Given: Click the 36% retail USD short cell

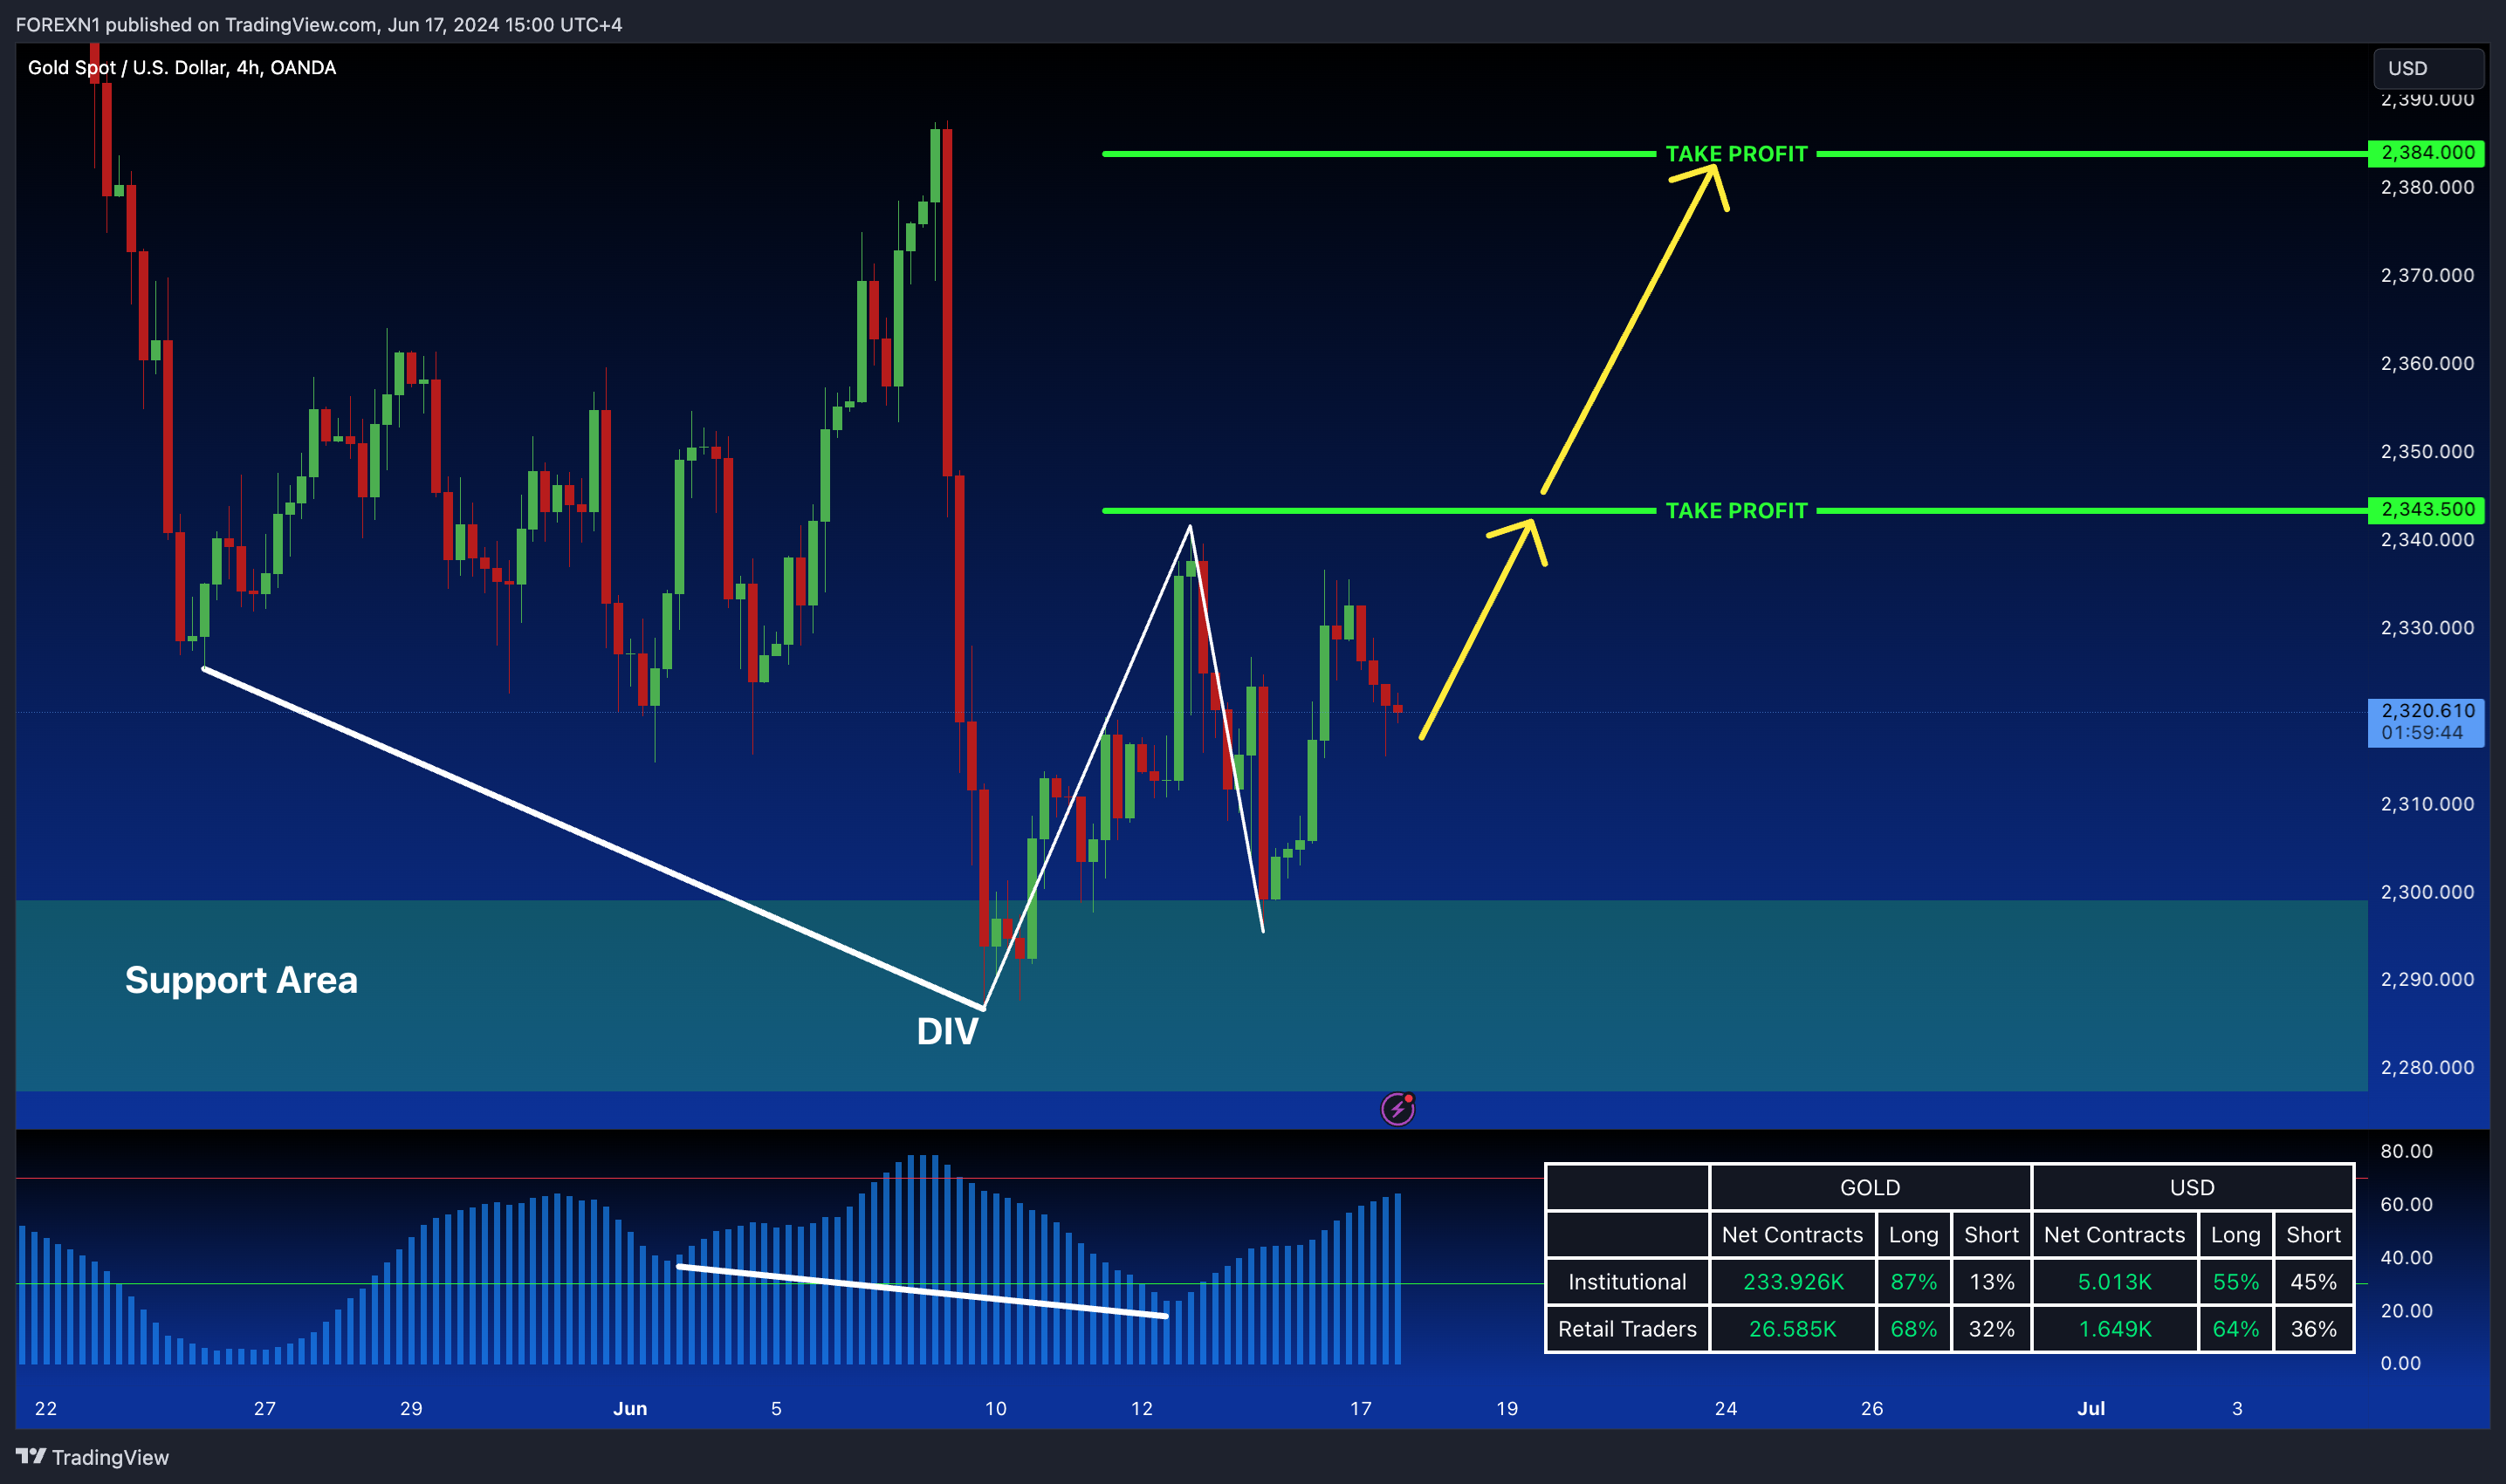Looking at the screenshot, I should pyautogui.click(x=2314, y=1329).
